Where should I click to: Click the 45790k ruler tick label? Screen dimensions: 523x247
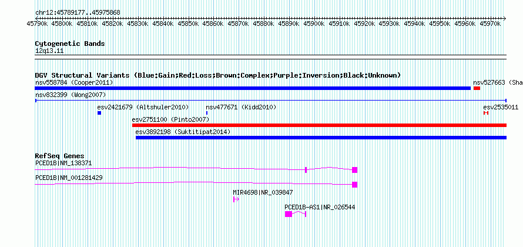36,24
